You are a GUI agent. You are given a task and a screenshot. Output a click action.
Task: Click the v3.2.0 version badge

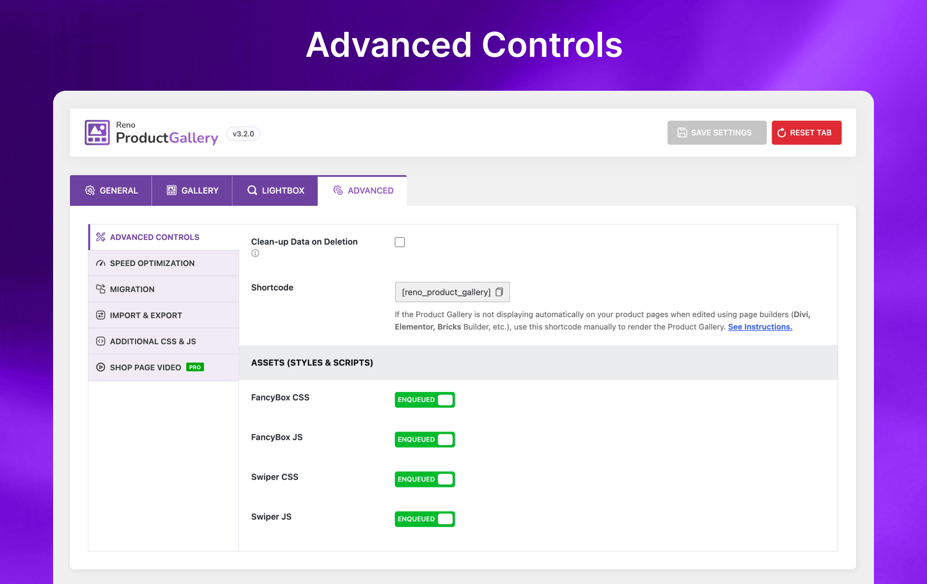tap(243, 134)
